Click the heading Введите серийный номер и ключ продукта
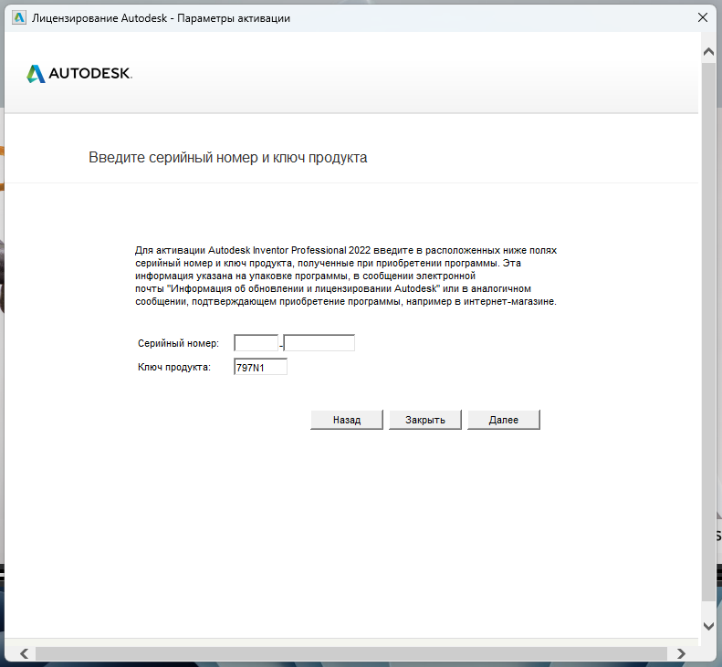Viewport: 722px width, 667px height. [x=228, y=158]
